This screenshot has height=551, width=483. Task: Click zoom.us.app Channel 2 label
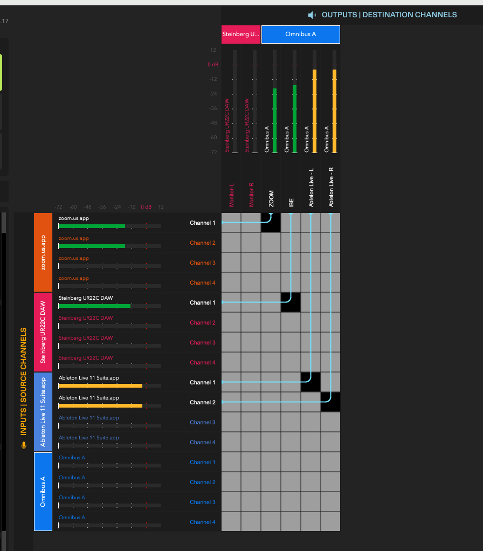203,243
